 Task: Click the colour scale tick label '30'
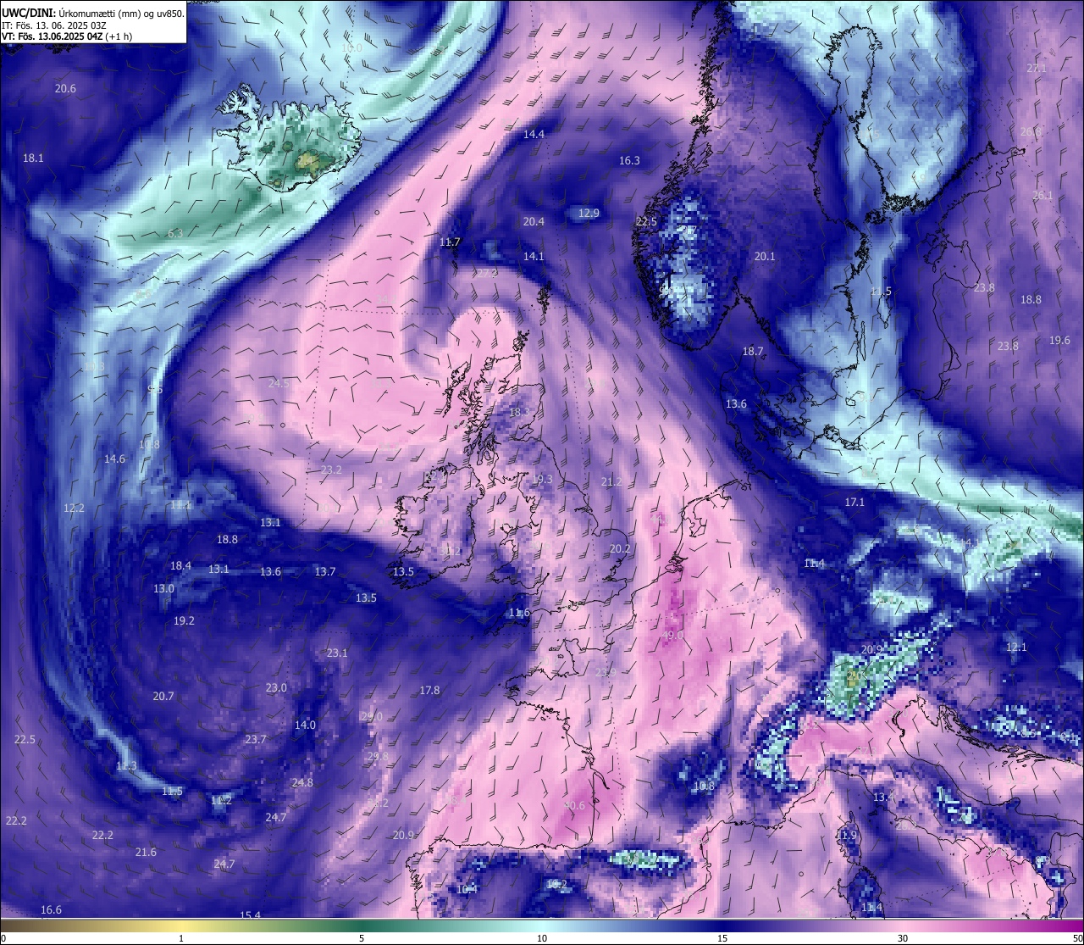coord(903,938)
